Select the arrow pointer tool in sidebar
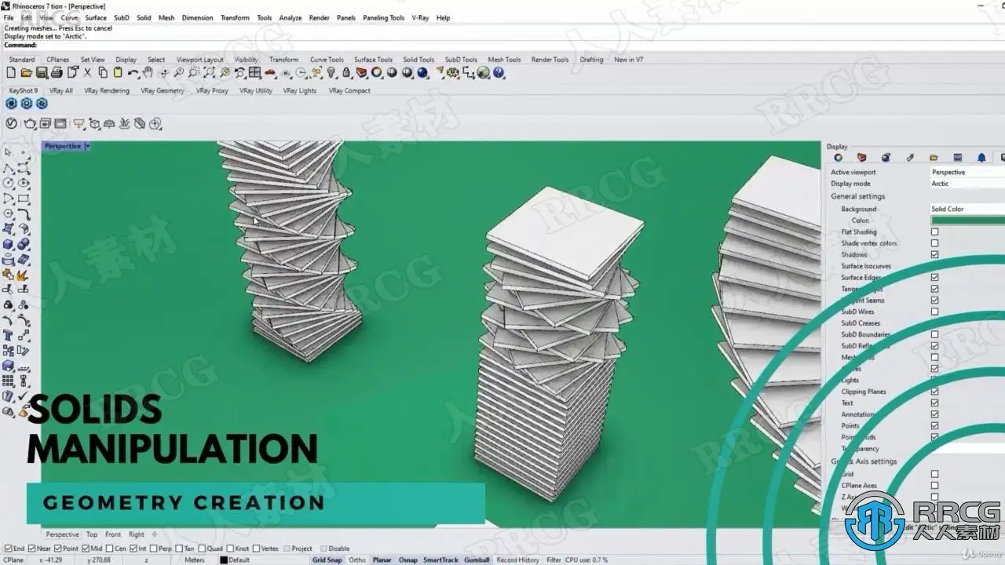 8,152
